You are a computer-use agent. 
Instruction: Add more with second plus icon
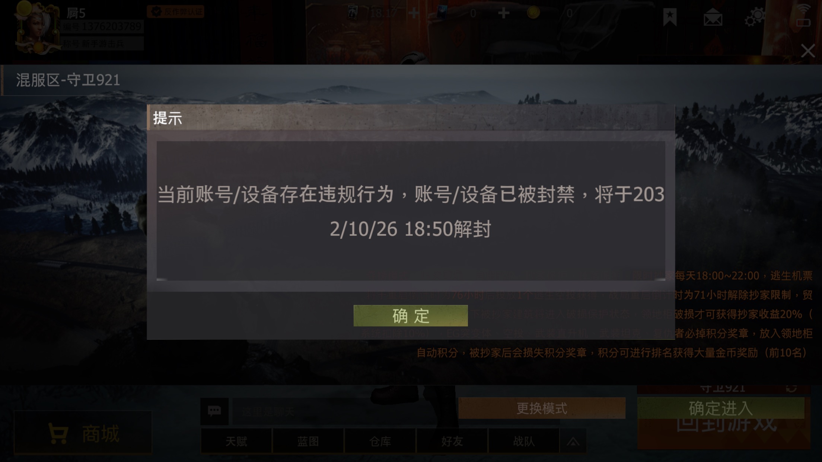(504, 13)
